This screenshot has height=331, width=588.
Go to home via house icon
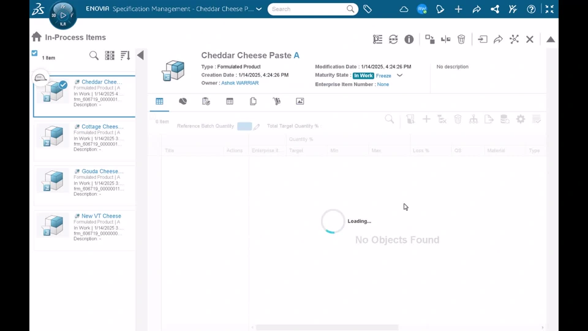pos(36,37)
